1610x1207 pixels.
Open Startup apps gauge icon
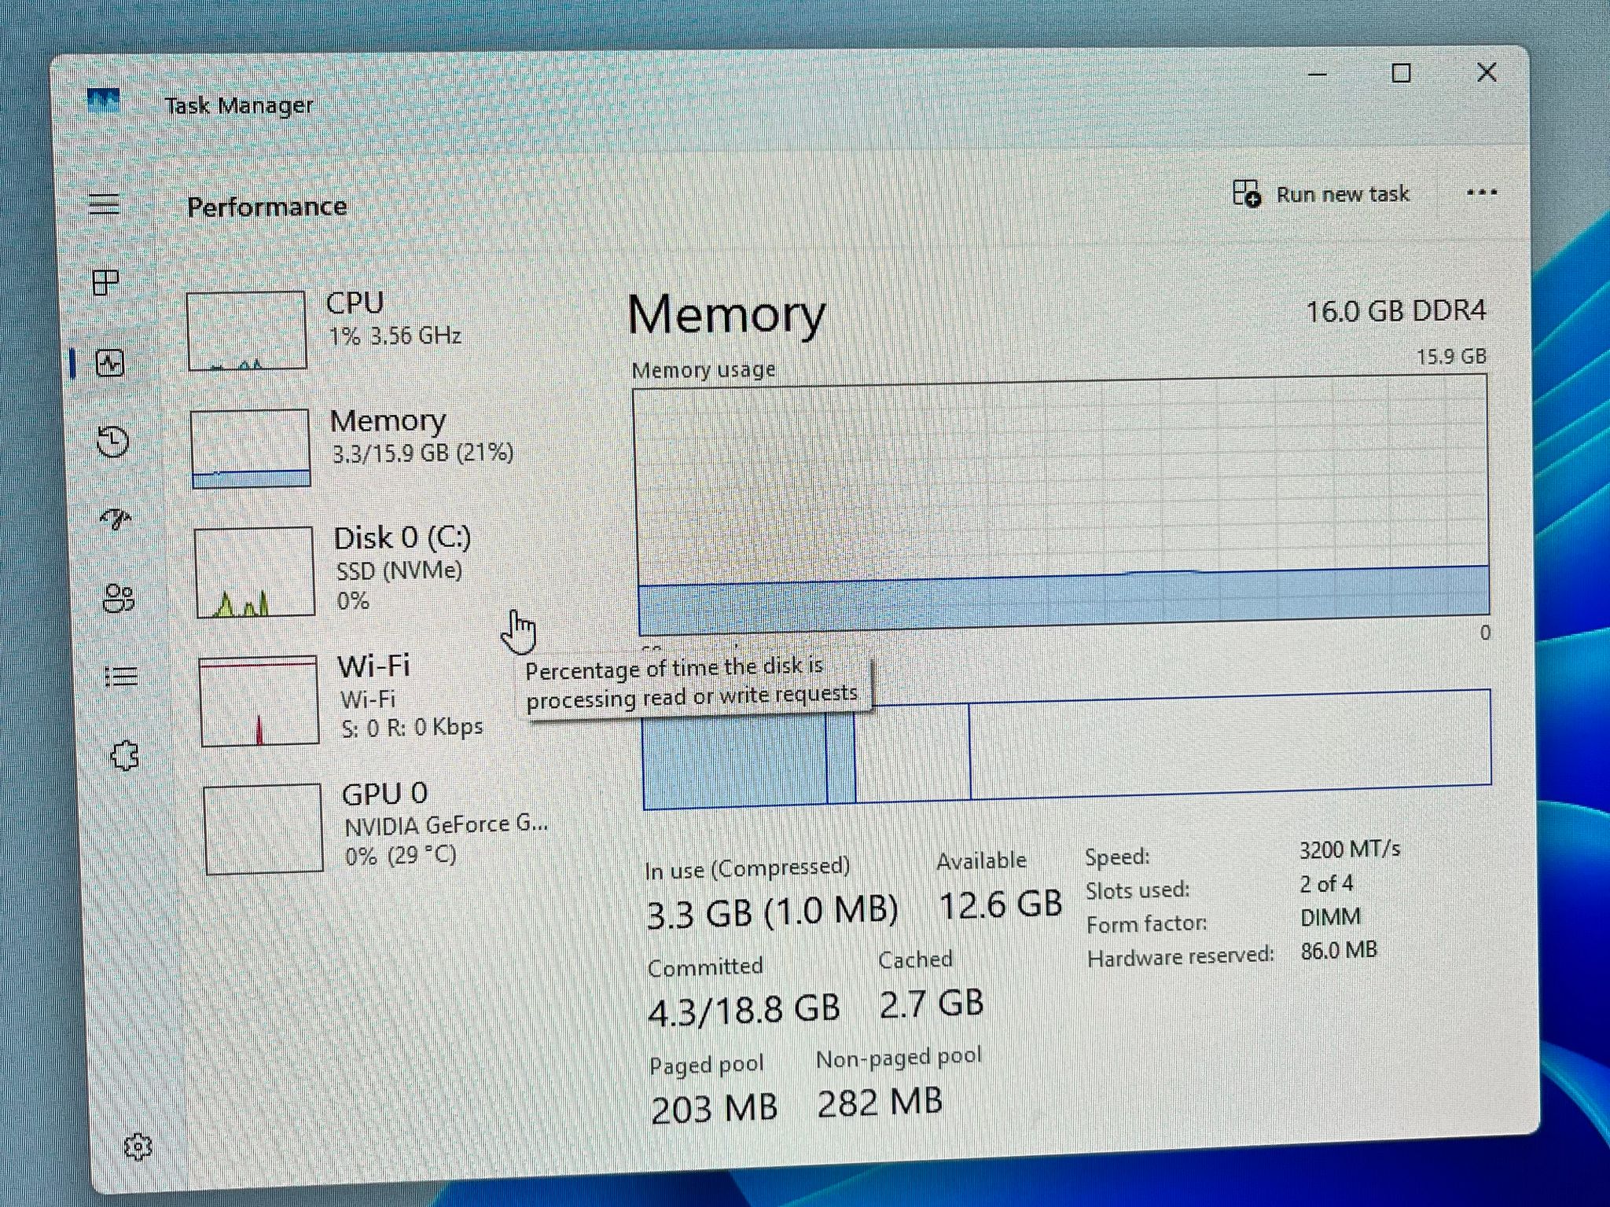(x=116, y=519)
